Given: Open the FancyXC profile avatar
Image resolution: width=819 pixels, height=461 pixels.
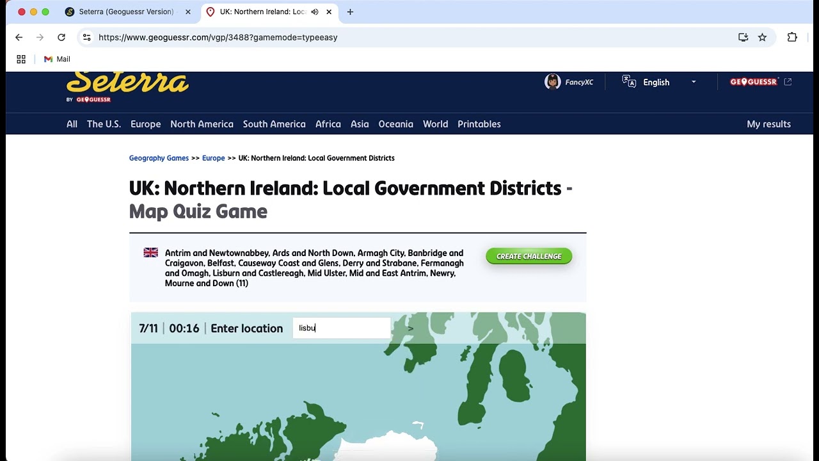Looking at the screenshot, I should tap(553, 82).
